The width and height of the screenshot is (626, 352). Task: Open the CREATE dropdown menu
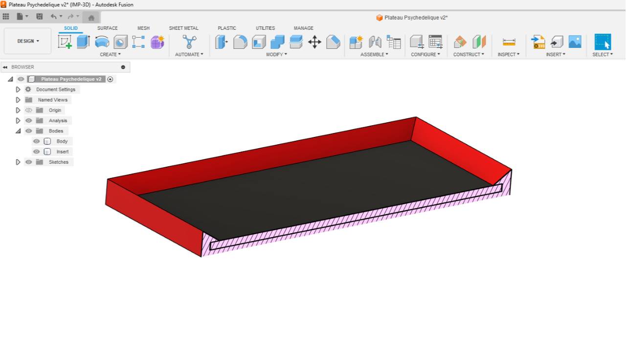point(110,55)
